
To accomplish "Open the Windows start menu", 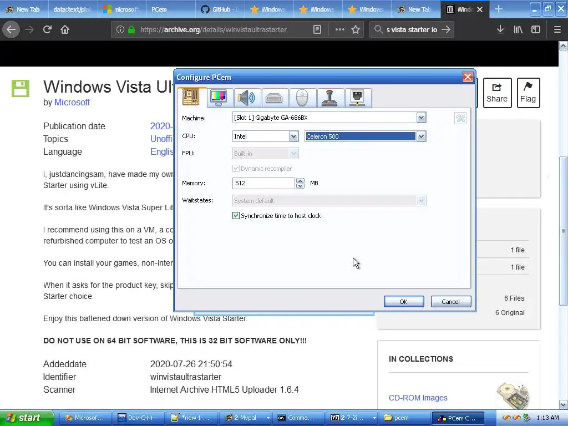I will 26,418.
